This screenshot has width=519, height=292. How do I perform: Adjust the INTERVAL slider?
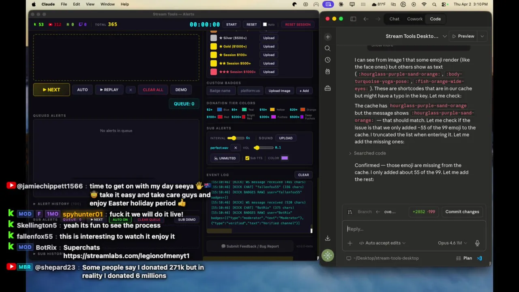click(x=235, y=138)
